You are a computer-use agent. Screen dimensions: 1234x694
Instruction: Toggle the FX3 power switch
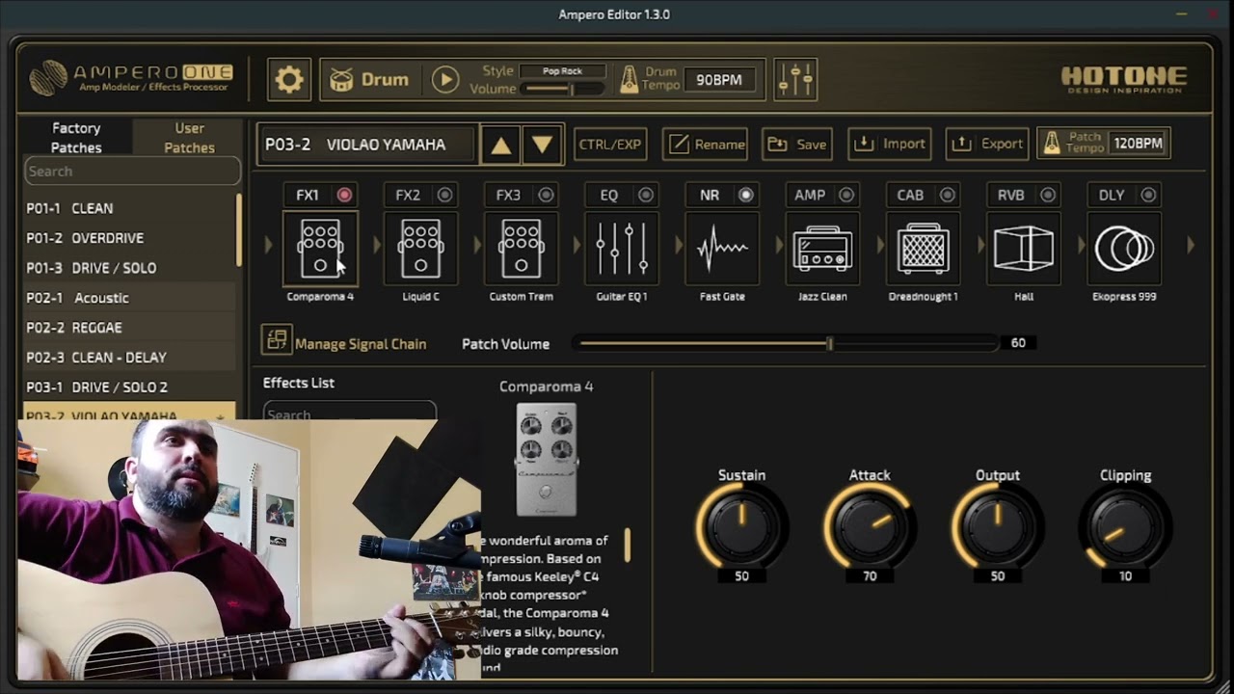click(546, 195)
